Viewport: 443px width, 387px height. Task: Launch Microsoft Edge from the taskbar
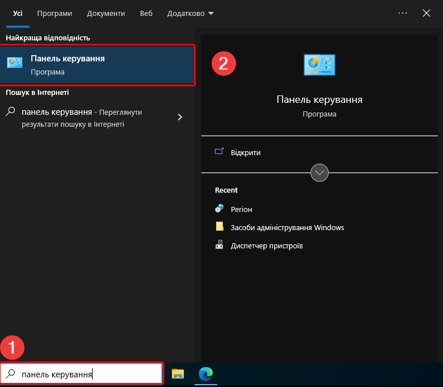pyautogui.click(x=205, y=374)
